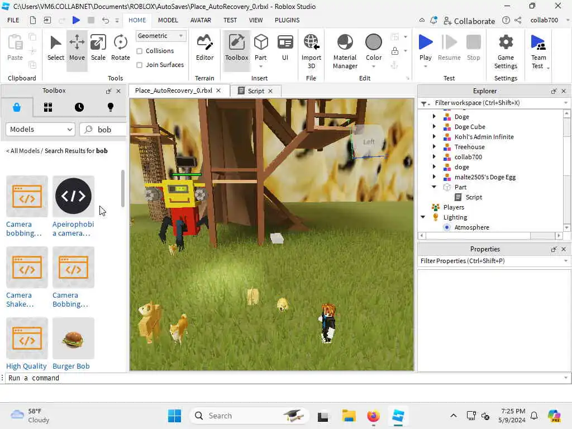Click the Run a command bar

click(x=284, y=378)
